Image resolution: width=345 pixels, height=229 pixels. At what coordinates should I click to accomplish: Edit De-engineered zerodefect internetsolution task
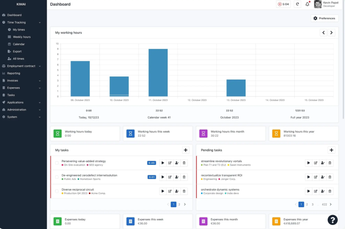(170, 177)
